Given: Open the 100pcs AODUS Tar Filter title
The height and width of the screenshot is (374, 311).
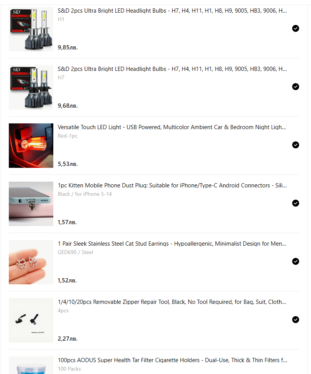Looking at the screenshot, I should (x=172, y=360).
